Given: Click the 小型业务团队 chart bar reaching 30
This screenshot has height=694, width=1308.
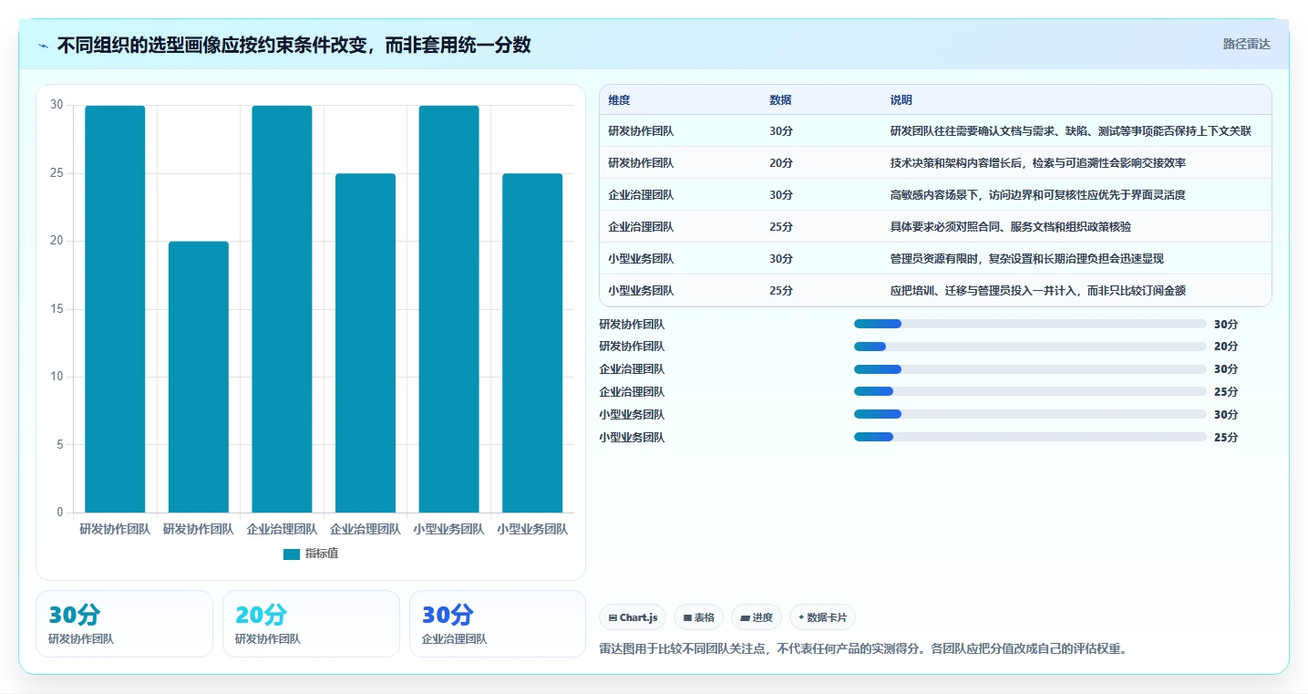Looking at the screenshot, I should pos(448,309).
